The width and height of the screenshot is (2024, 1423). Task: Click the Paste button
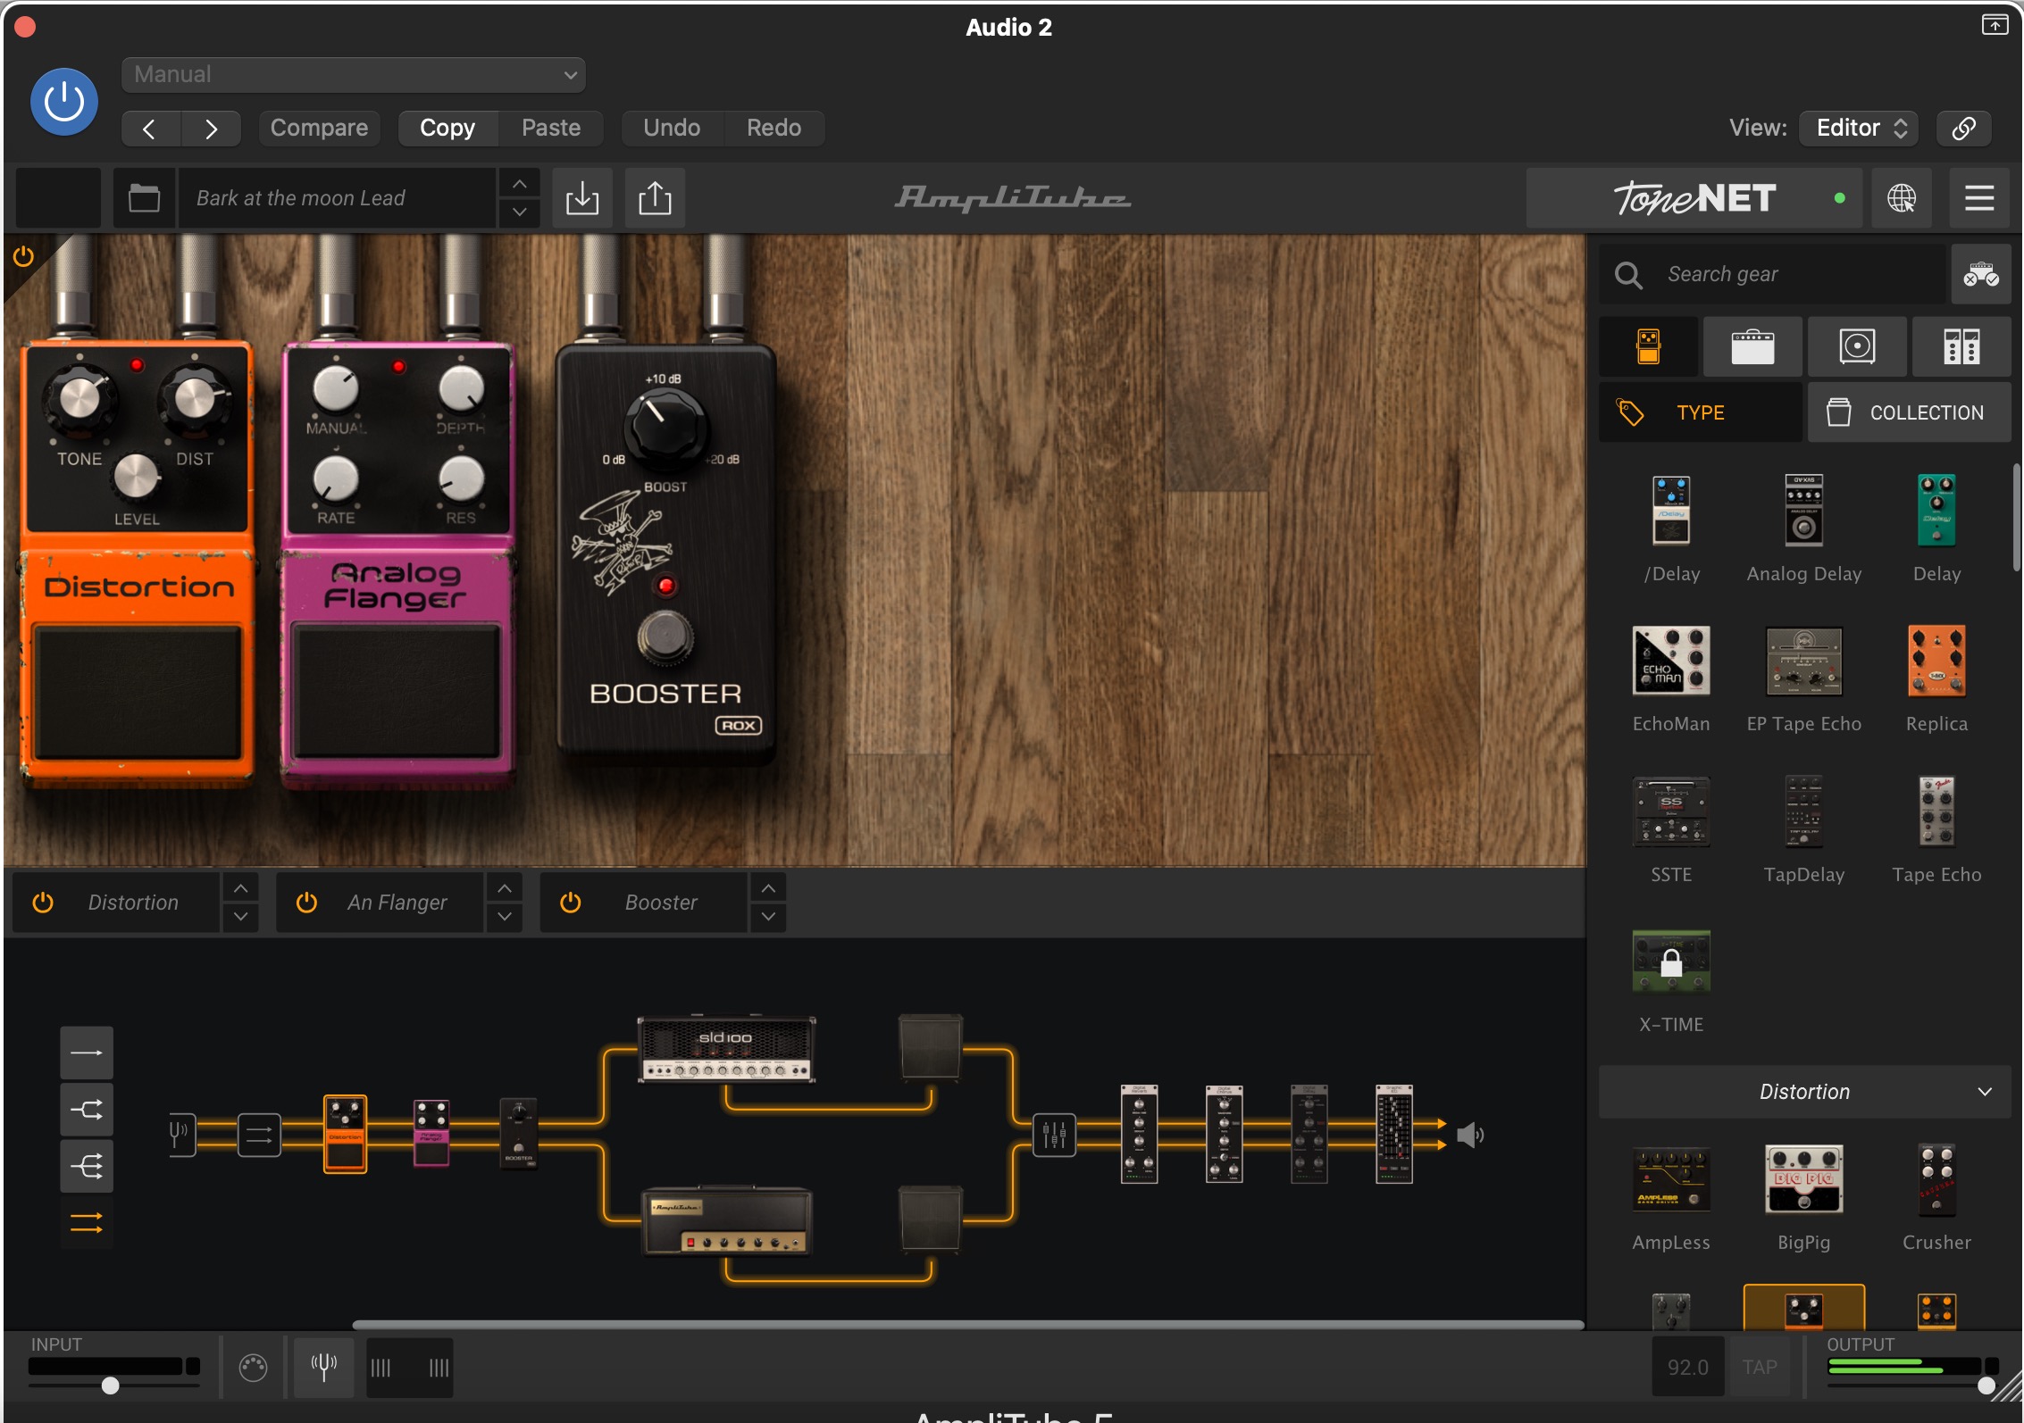coord(551,129)
